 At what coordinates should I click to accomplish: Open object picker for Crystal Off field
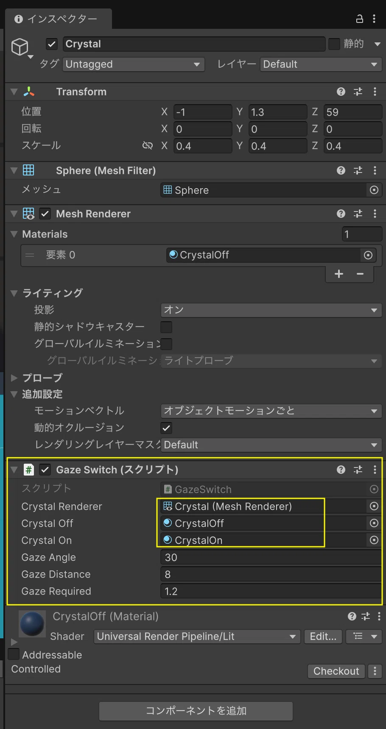(374, 523)
